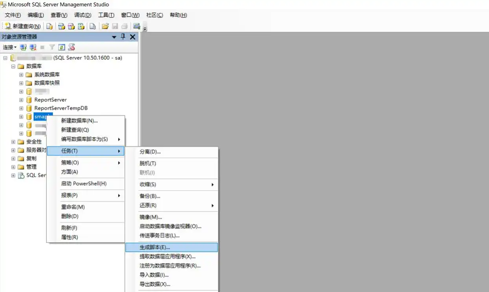The image size is (489, 292).
Task: Collapse the 数据库 folder node
Action: (13, 66)
